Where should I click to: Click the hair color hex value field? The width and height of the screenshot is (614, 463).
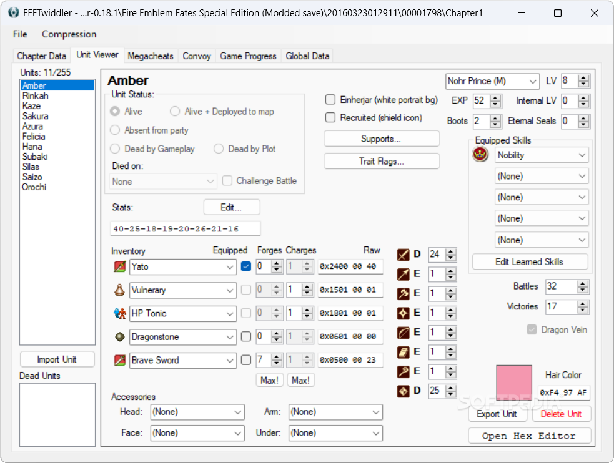pos(563,392)
